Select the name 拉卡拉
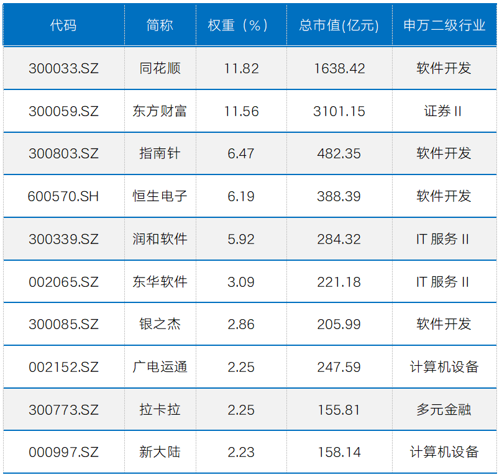Viewport: 502px width, 475px height. (x=160, y=410)
